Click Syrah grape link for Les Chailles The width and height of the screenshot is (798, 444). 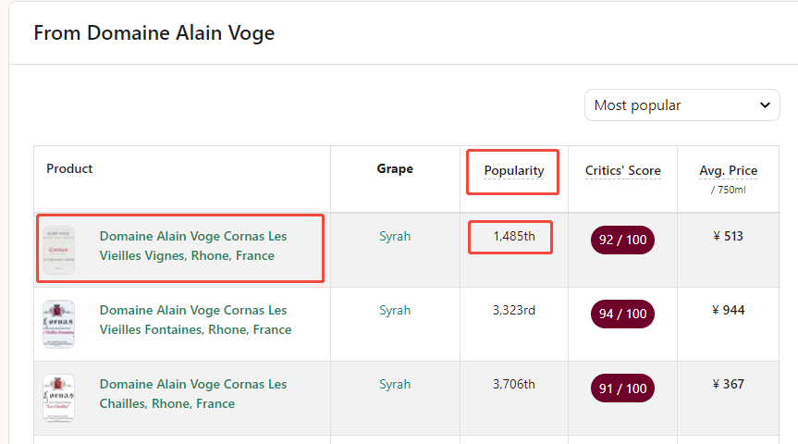[395, 384]
